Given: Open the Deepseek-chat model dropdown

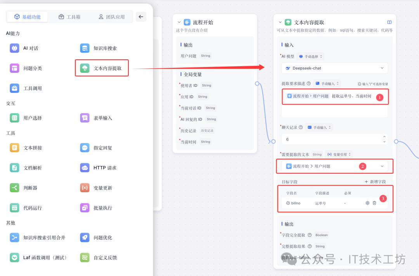Looking at the screenshot, I should click(x=334, y=68).
